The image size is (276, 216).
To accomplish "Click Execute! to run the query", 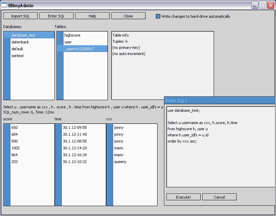I will coord(183,197).
